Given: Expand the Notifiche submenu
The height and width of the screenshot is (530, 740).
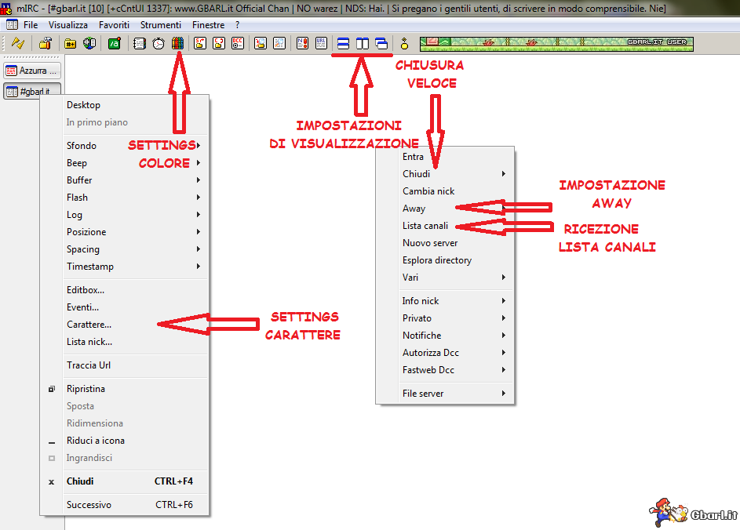Looking at the screenshot, I should tap(445, 336).
